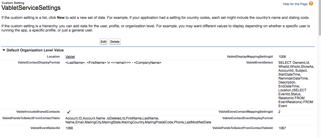
Task: Click the VabletExtraContactMappingSettingId value 2
Action: (x=280, y=112)
